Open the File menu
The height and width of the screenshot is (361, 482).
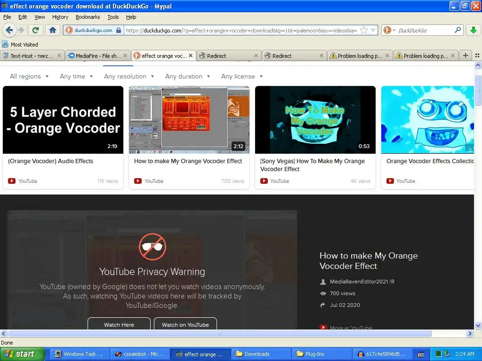tap(7, 17)
